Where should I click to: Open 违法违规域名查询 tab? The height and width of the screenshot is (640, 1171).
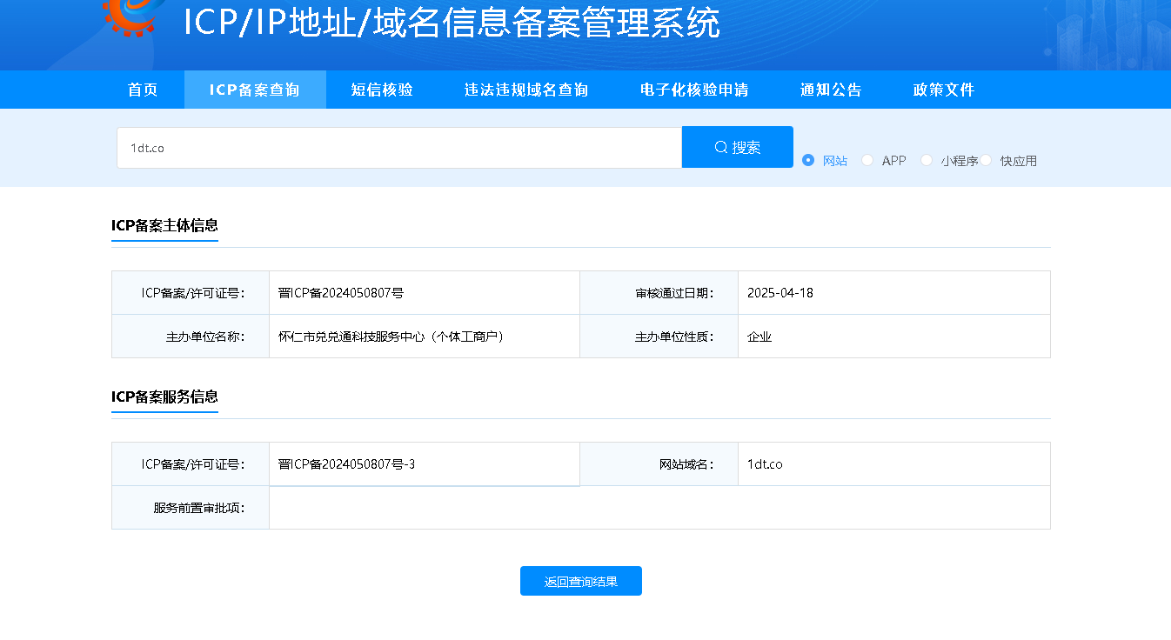(526, 90)
